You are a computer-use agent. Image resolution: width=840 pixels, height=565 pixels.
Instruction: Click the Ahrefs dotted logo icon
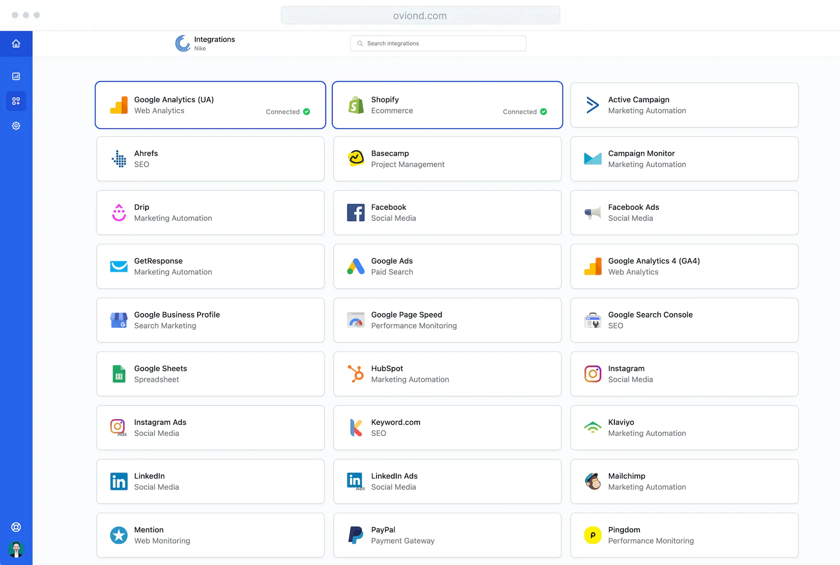point(119,159)
